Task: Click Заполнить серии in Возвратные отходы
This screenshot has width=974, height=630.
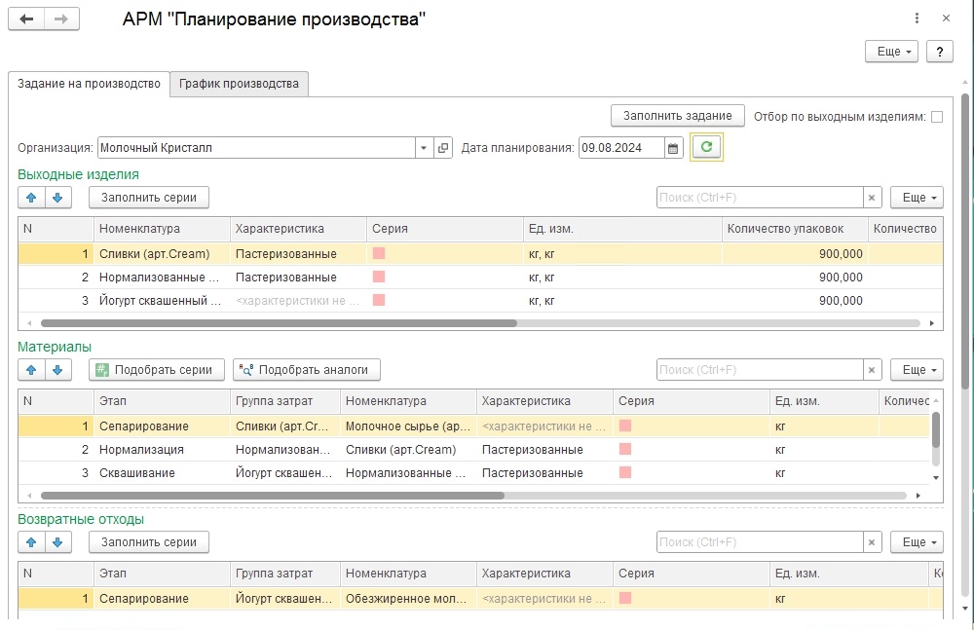Action: (149, 542)
